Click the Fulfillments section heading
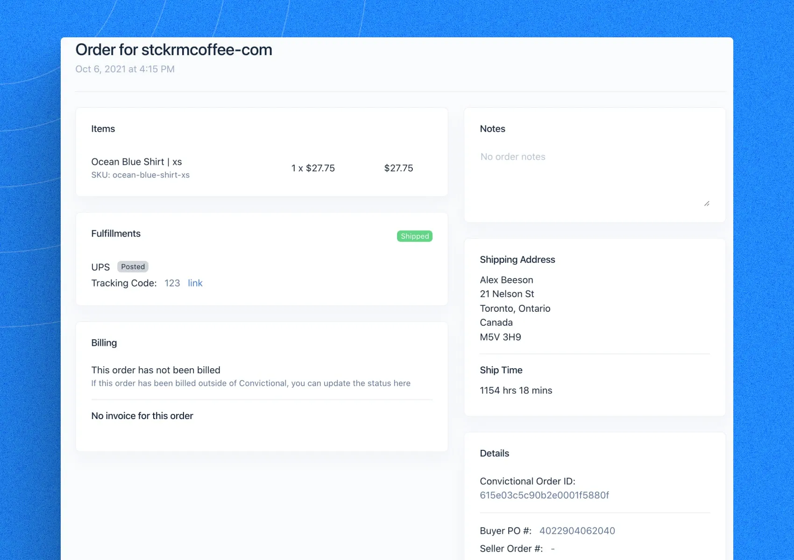The height and width of the screenshot is (560, 794). click(x=116, y=233)
